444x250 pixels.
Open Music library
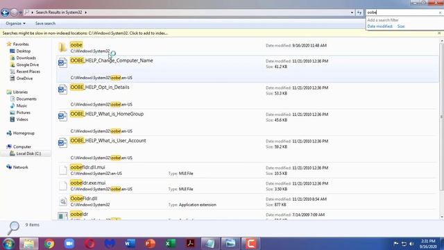coord(22,106)
